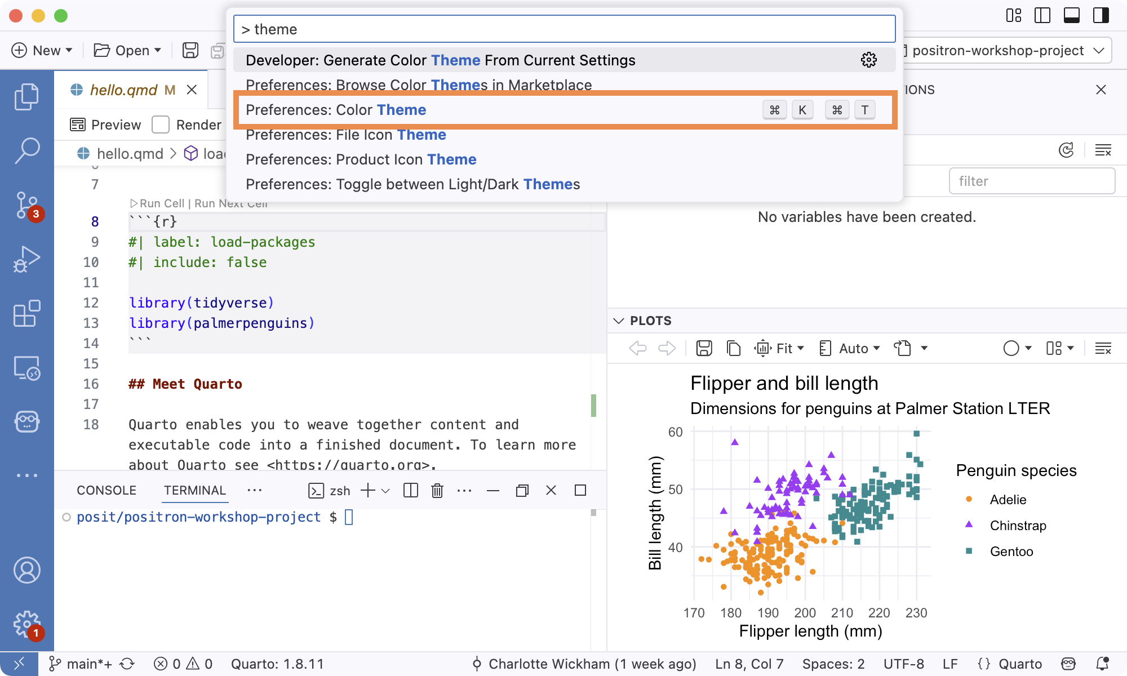The height and width of the screenshot is (676, 1127).
Task: Kill the terminal with trash icon
Action: (437, 490)
